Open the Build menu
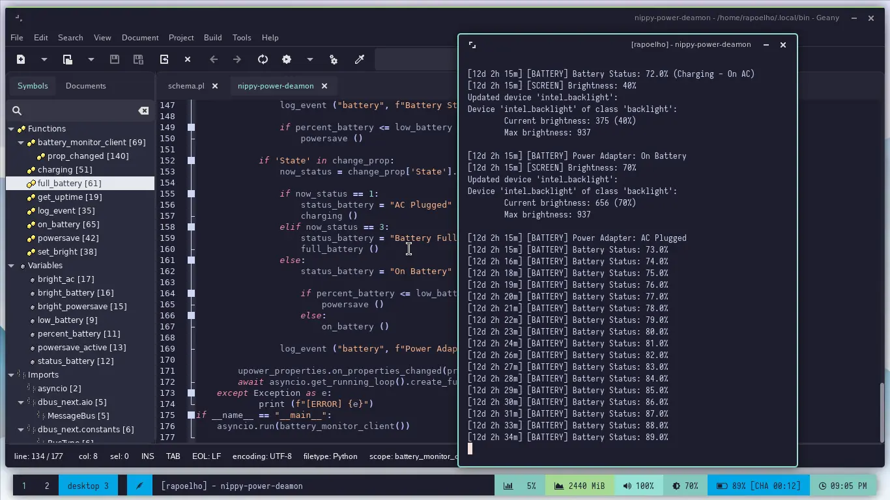The height and width of the screenshot is (500, 890). click(212, 38)
